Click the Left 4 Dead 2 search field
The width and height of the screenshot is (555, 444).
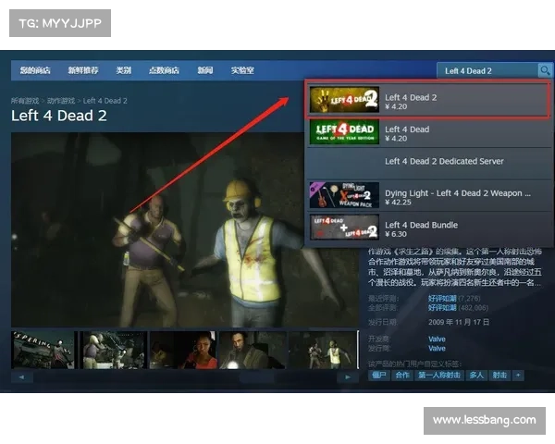tap(487, 70)
